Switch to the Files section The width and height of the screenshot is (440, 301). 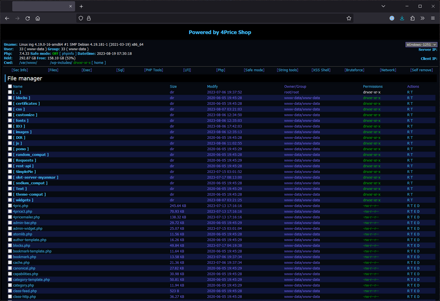53,70
